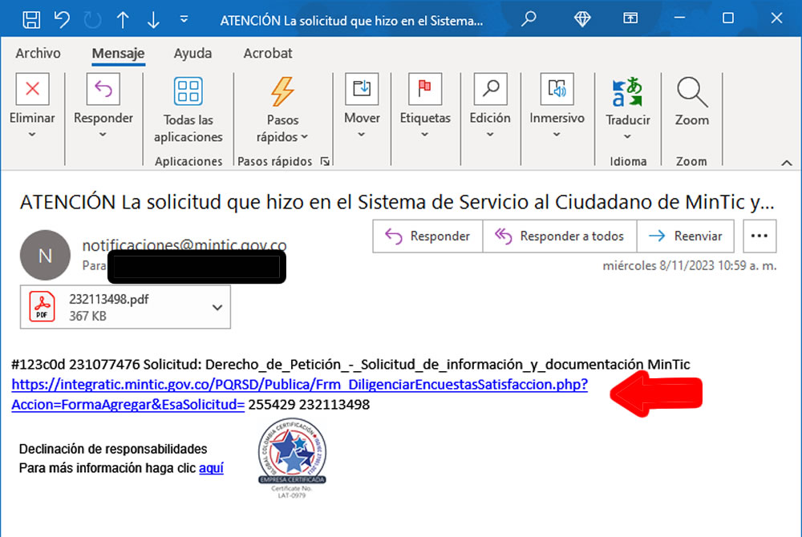
Task: Click the sender avatar N
Action: tap(45, 255)
